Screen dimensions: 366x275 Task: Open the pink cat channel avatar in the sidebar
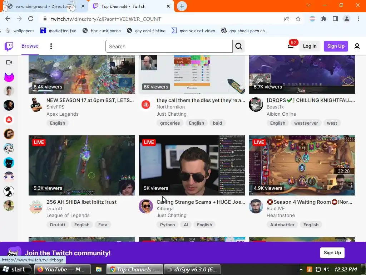pos(9,77)
